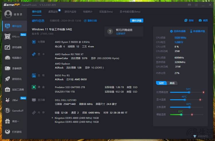Click the GamePP logo in the title bar
Viewport: 215px width, 141px height.
tap(12, 5)
